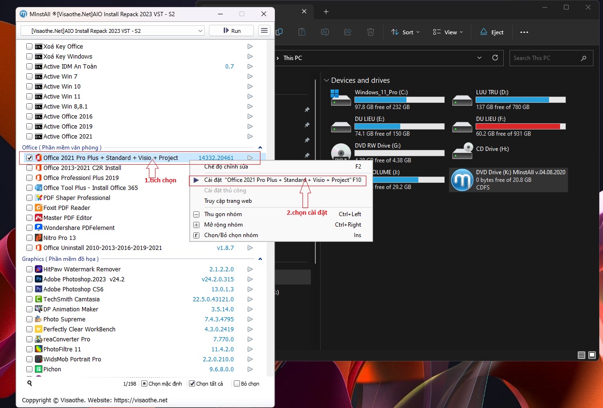Screen dimensions: 603x408
Task: Collapse the Office group chevron
Action: click(260, 148)
